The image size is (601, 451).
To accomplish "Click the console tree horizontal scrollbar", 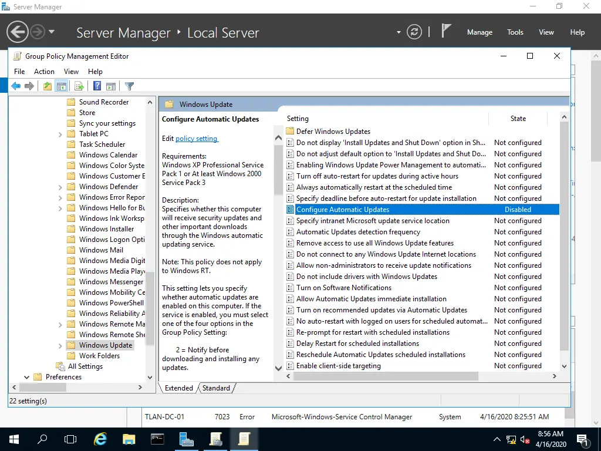I will [42, 388].
